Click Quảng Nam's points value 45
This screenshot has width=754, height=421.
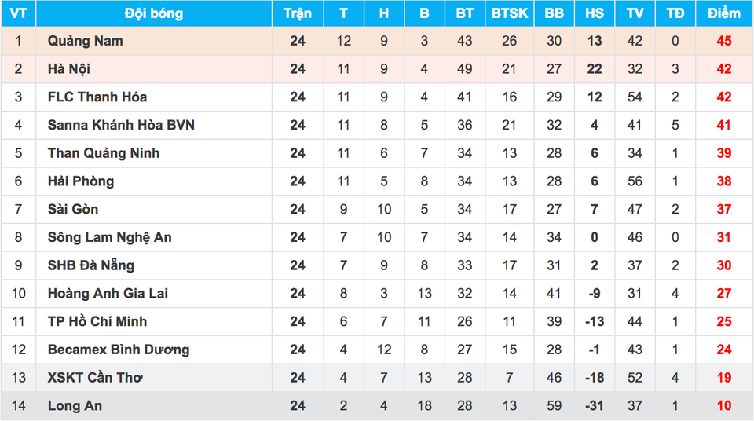tap(723, 41)
